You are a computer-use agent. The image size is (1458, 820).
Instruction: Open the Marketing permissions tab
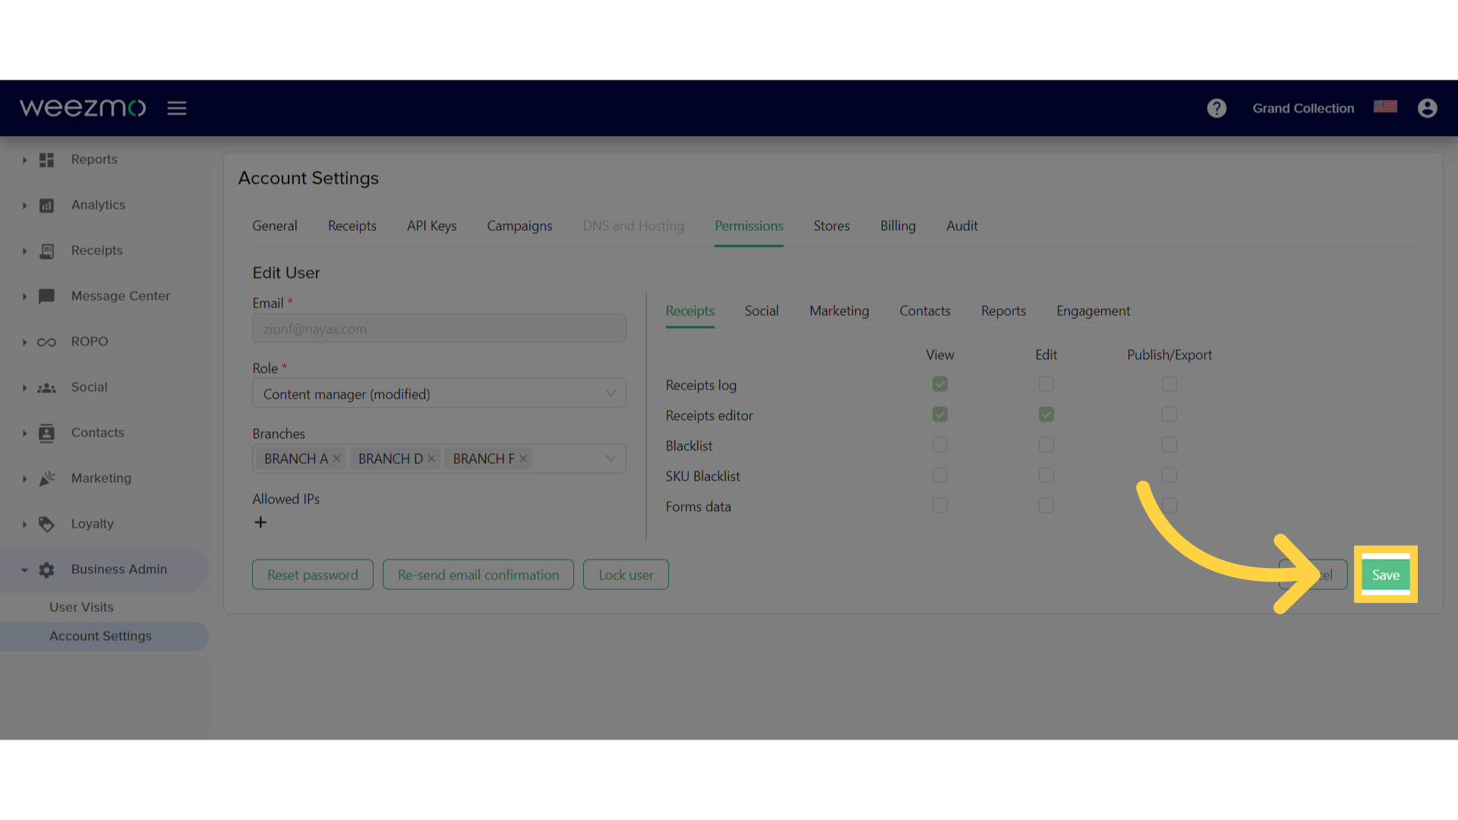(x=839, y=311)
